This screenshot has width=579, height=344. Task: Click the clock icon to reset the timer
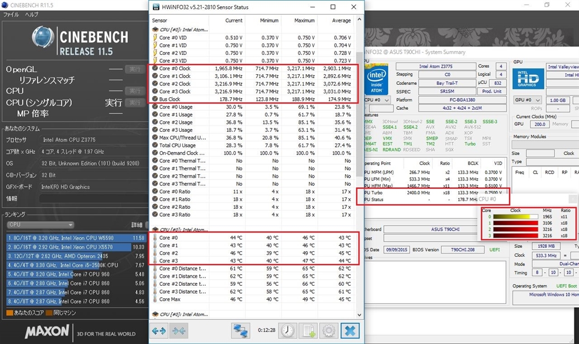(x=287, y=330)
